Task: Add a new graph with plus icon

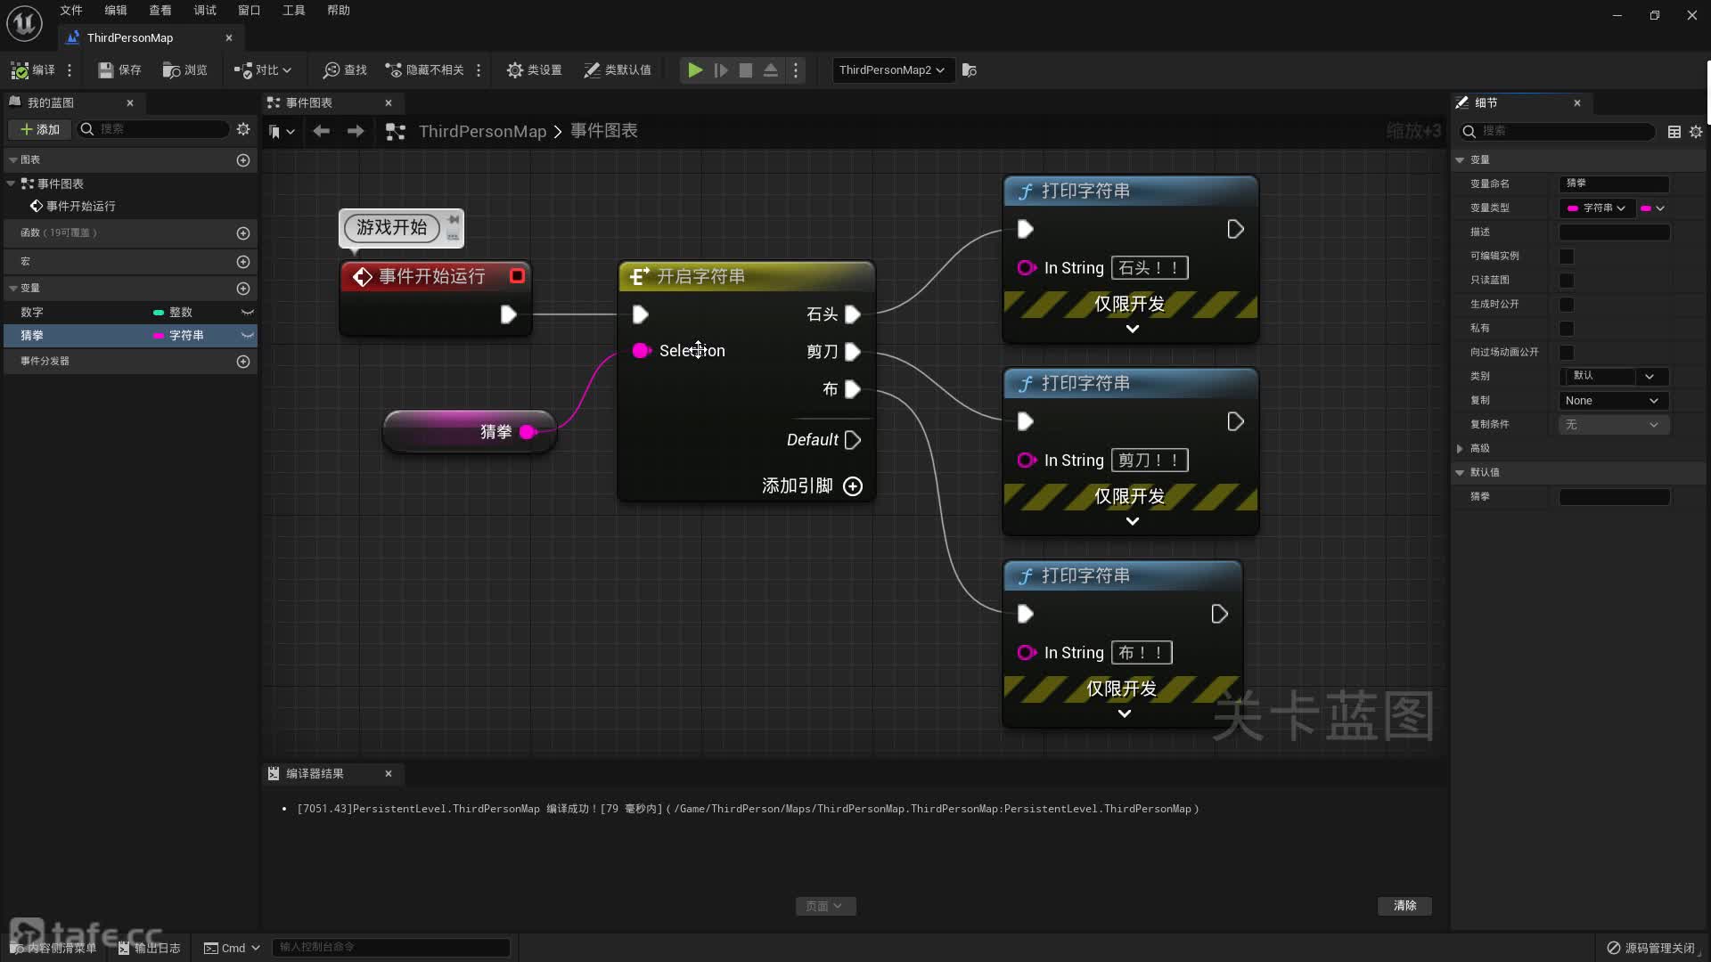Action: pyautogui.click(x=243, y=160)
